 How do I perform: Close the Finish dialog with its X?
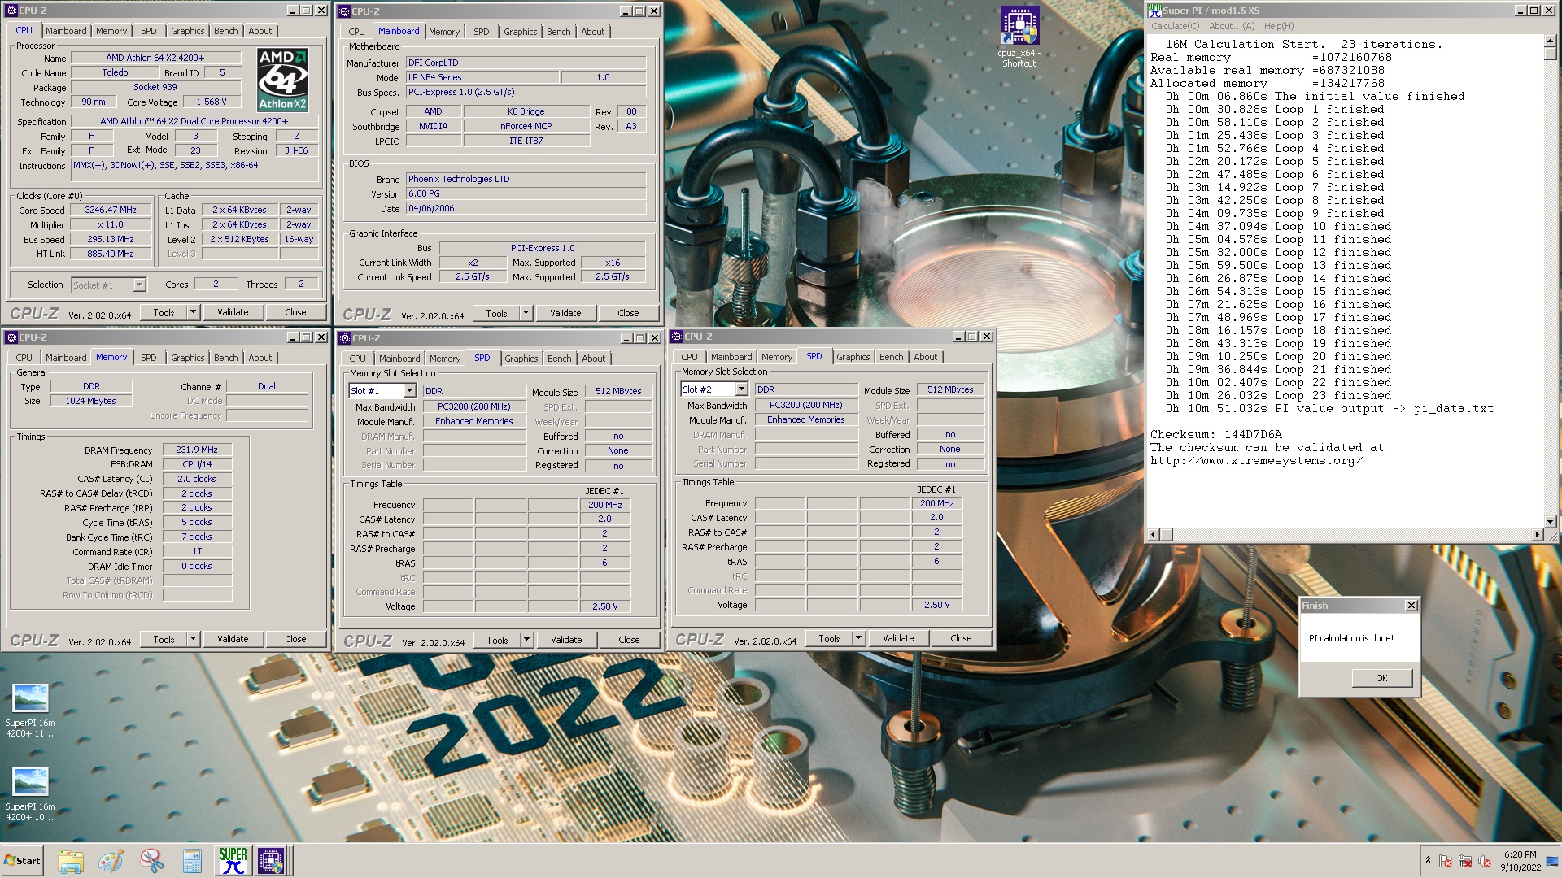point(1411,605)
